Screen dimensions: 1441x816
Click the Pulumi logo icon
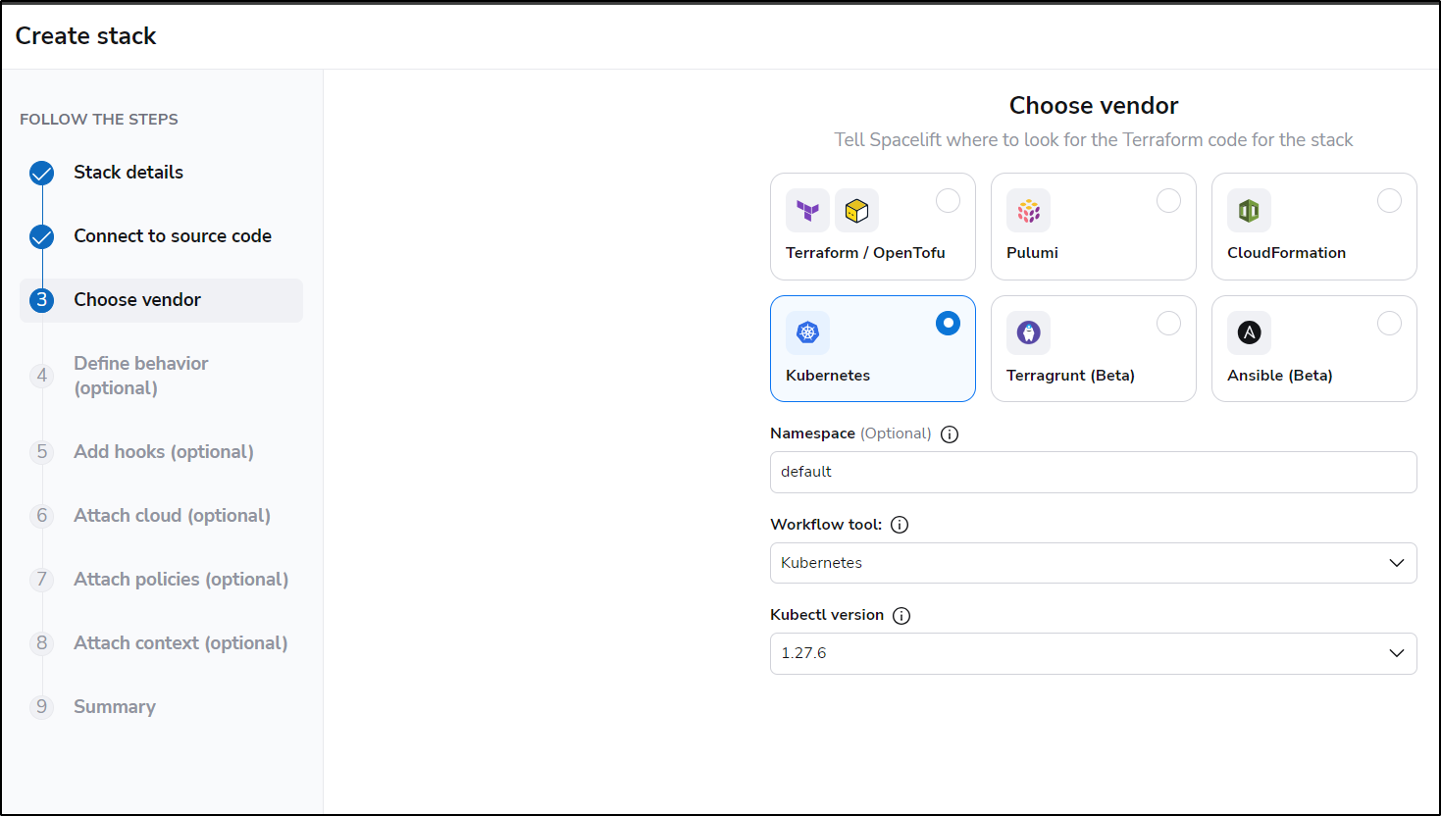tap(1028, 210)
